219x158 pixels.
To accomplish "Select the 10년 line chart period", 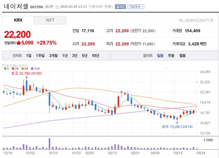I will coord(95,55).
